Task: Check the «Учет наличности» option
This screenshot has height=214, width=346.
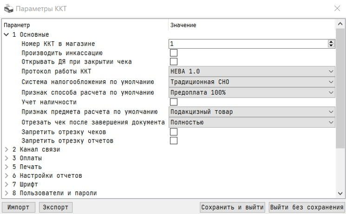Action: [174, 102]
